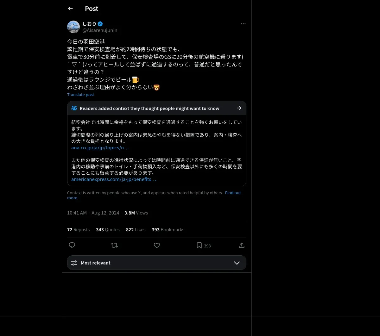Open the reply filter sliders icon

(74, 263)
